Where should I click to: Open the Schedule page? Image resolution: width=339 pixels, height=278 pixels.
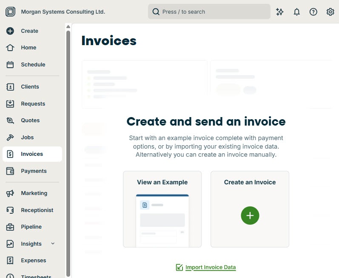click(33, 64)
